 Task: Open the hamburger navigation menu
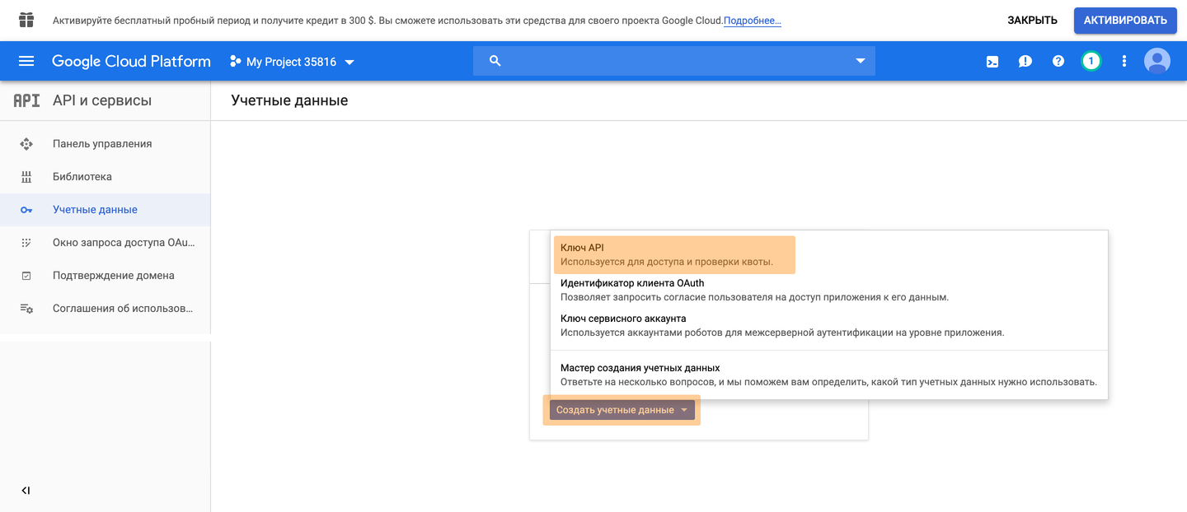(x=26, y=61)
